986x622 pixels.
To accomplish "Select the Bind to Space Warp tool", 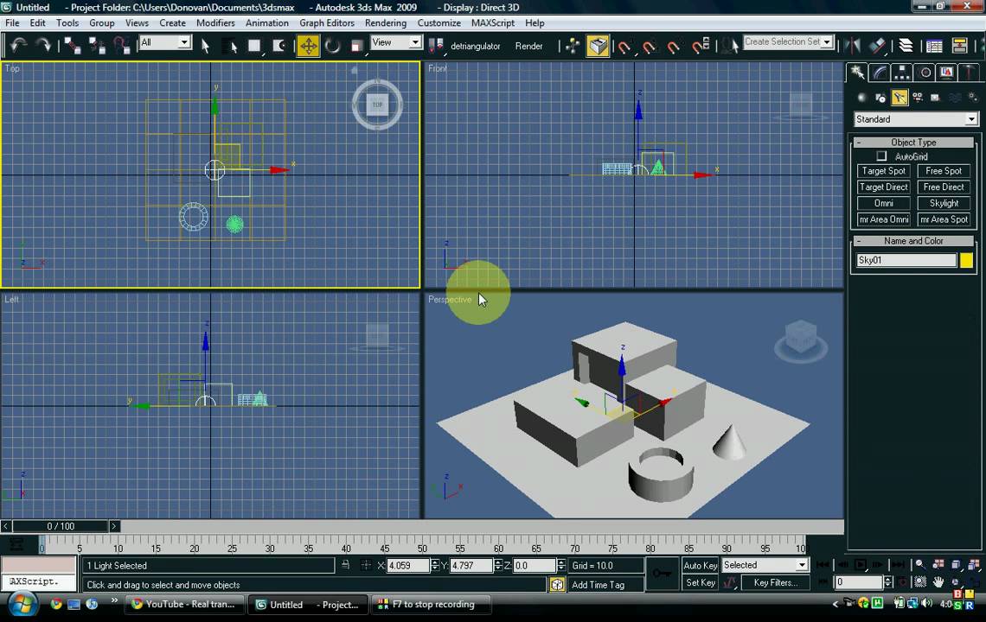I will click(121, 45).
